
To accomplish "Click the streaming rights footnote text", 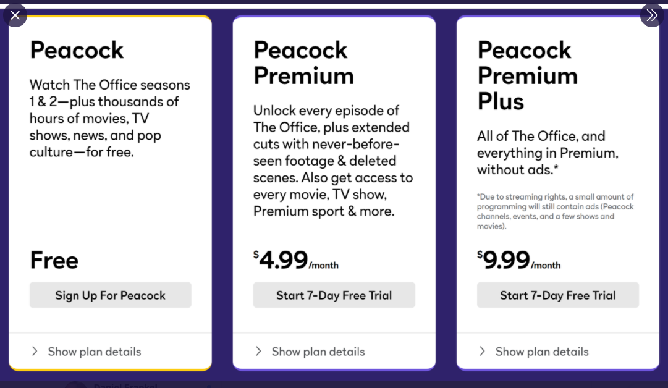I will [x=555, y=211].
